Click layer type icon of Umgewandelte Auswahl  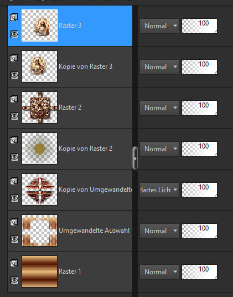click(x=14, y=222)
